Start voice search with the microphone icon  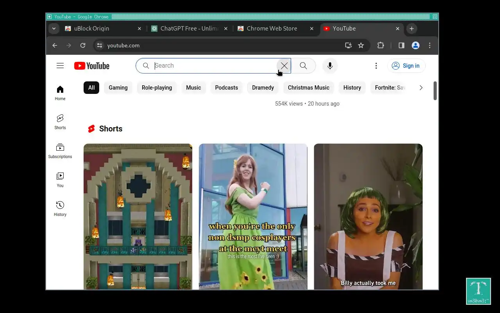point(330,66)
